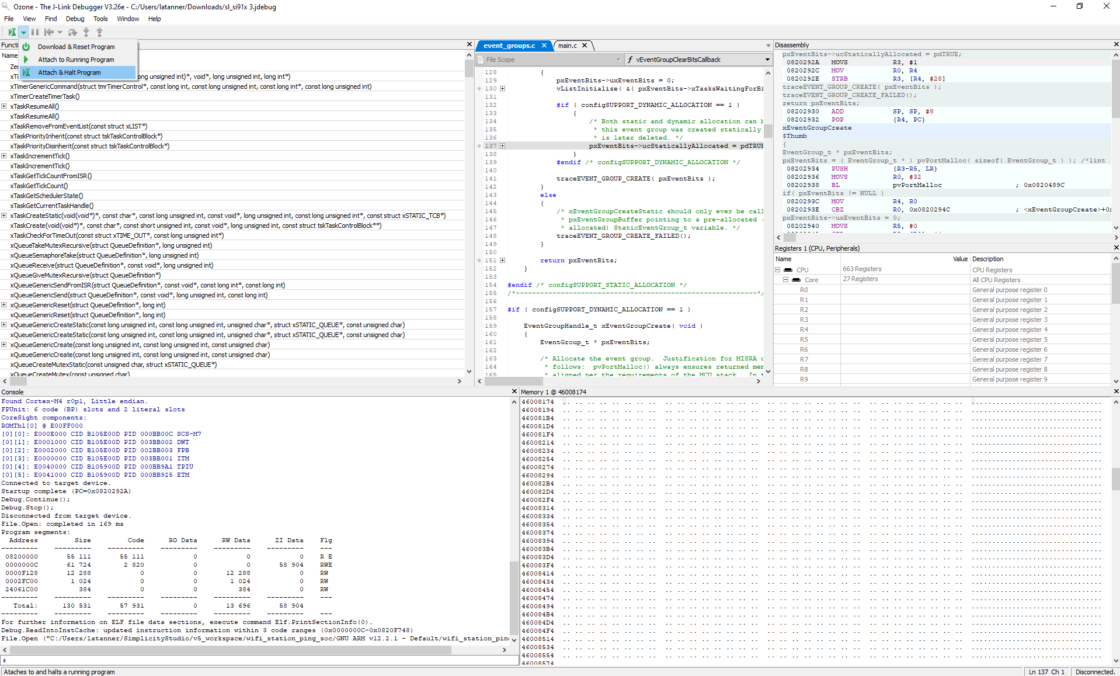Open the File Scope dropdown
The image size is (1120, 676).
(620, 59)
